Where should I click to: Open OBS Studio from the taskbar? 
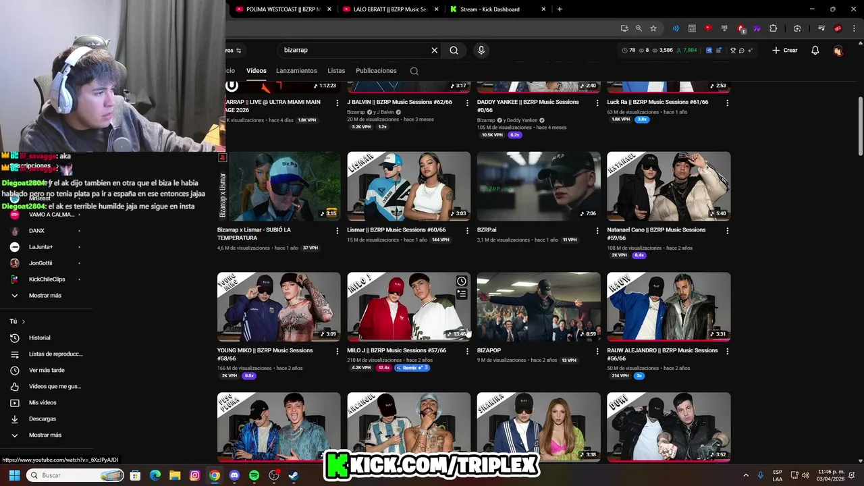coord(274,475)
